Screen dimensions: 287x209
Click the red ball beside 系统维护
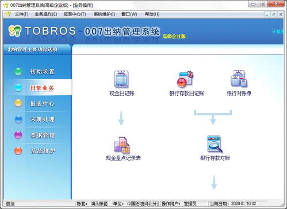(x=18, y=151)
